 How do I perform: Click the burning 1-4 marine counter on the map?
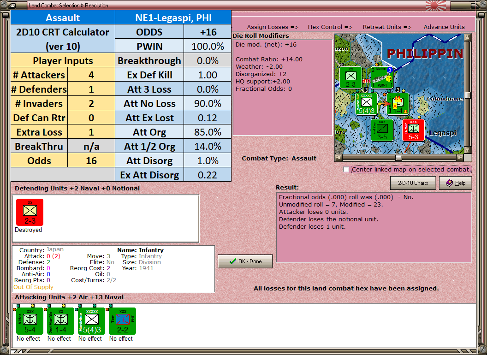[398, 104]
